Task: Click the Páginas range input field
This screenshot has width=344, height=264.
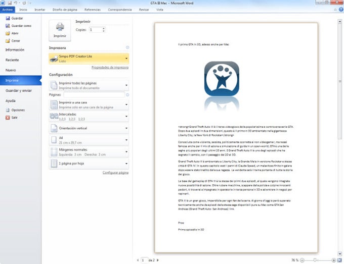Action: (94, 95)
